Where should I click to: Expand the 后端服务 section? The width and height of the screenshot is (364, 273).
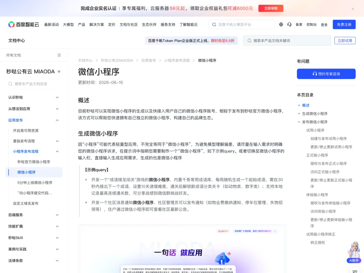pyautogui.click(x=57, y=215)
